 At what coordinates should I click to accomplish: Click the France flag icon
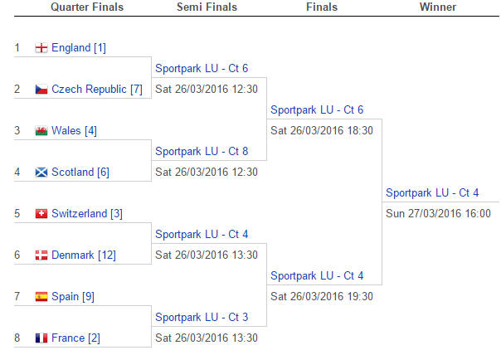coord(41,338)
